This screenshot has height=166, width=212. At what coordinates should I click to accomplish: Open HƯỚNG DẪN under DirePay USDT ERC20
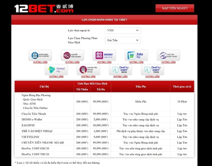120,76
